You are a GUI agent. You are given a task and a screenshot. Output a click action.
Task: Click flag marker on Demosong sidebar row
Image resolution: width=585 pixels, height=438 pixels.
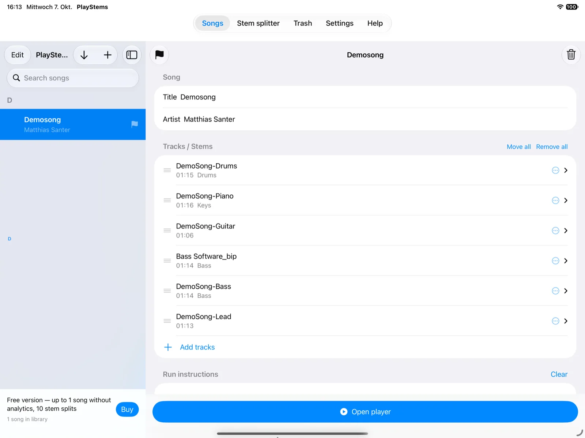tap(135, 124)
